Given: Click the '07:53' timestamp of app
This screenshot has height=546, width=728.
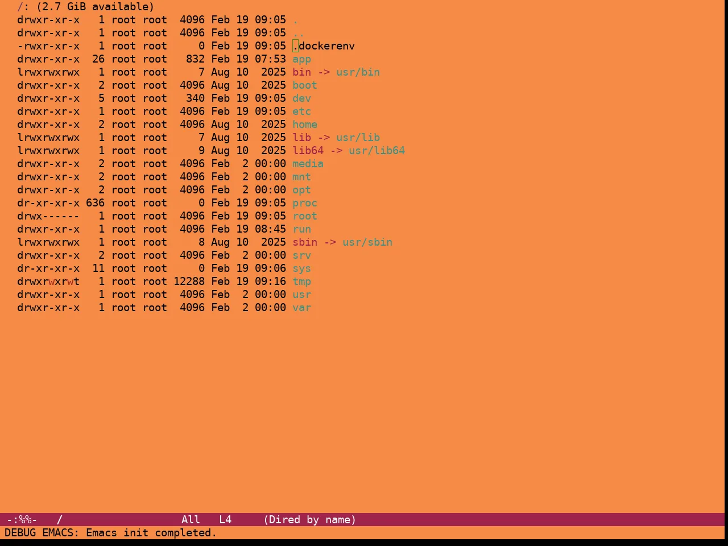Looking at the screenshot, I should (x=270, y=59).
